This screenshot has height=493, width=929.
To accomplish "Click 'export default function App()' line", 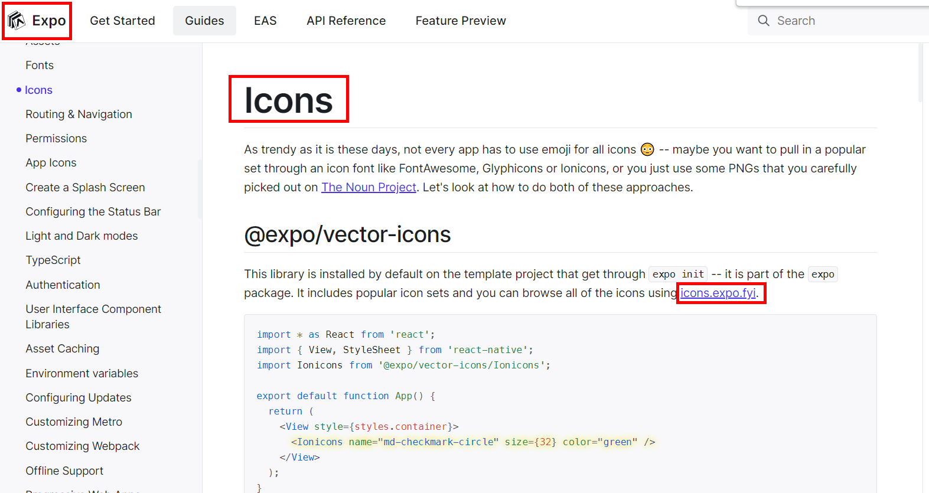I will 345,396.
